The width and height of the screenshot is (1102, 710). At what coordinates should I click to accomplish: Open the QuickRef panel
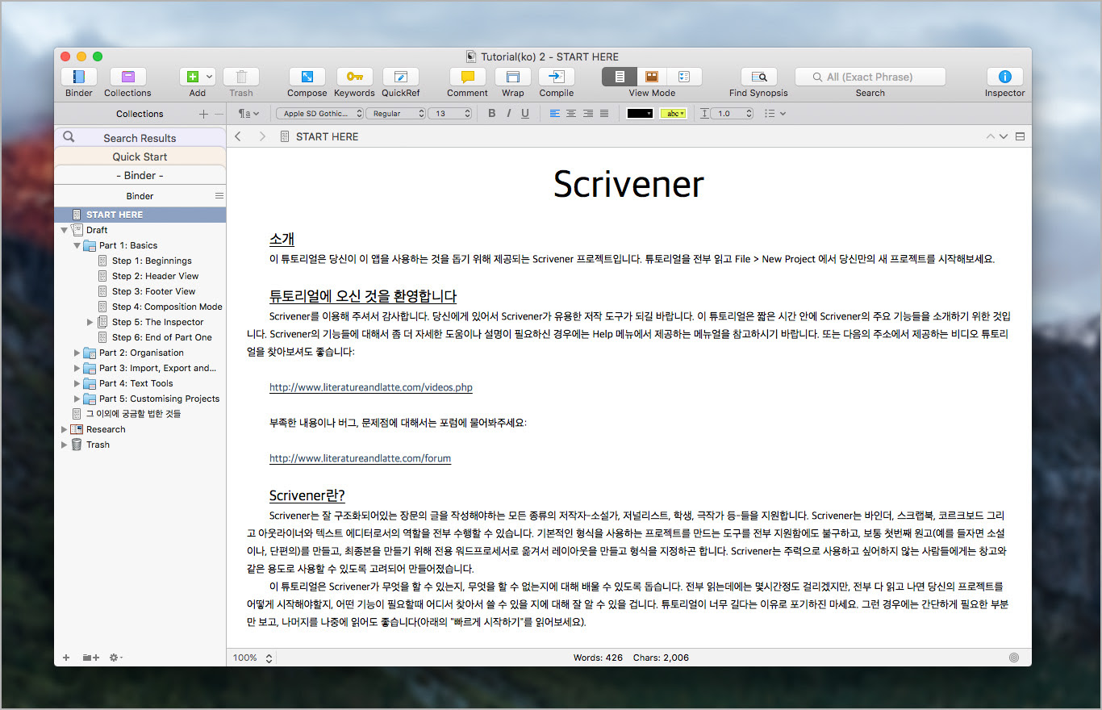click(x=401, y=77)
